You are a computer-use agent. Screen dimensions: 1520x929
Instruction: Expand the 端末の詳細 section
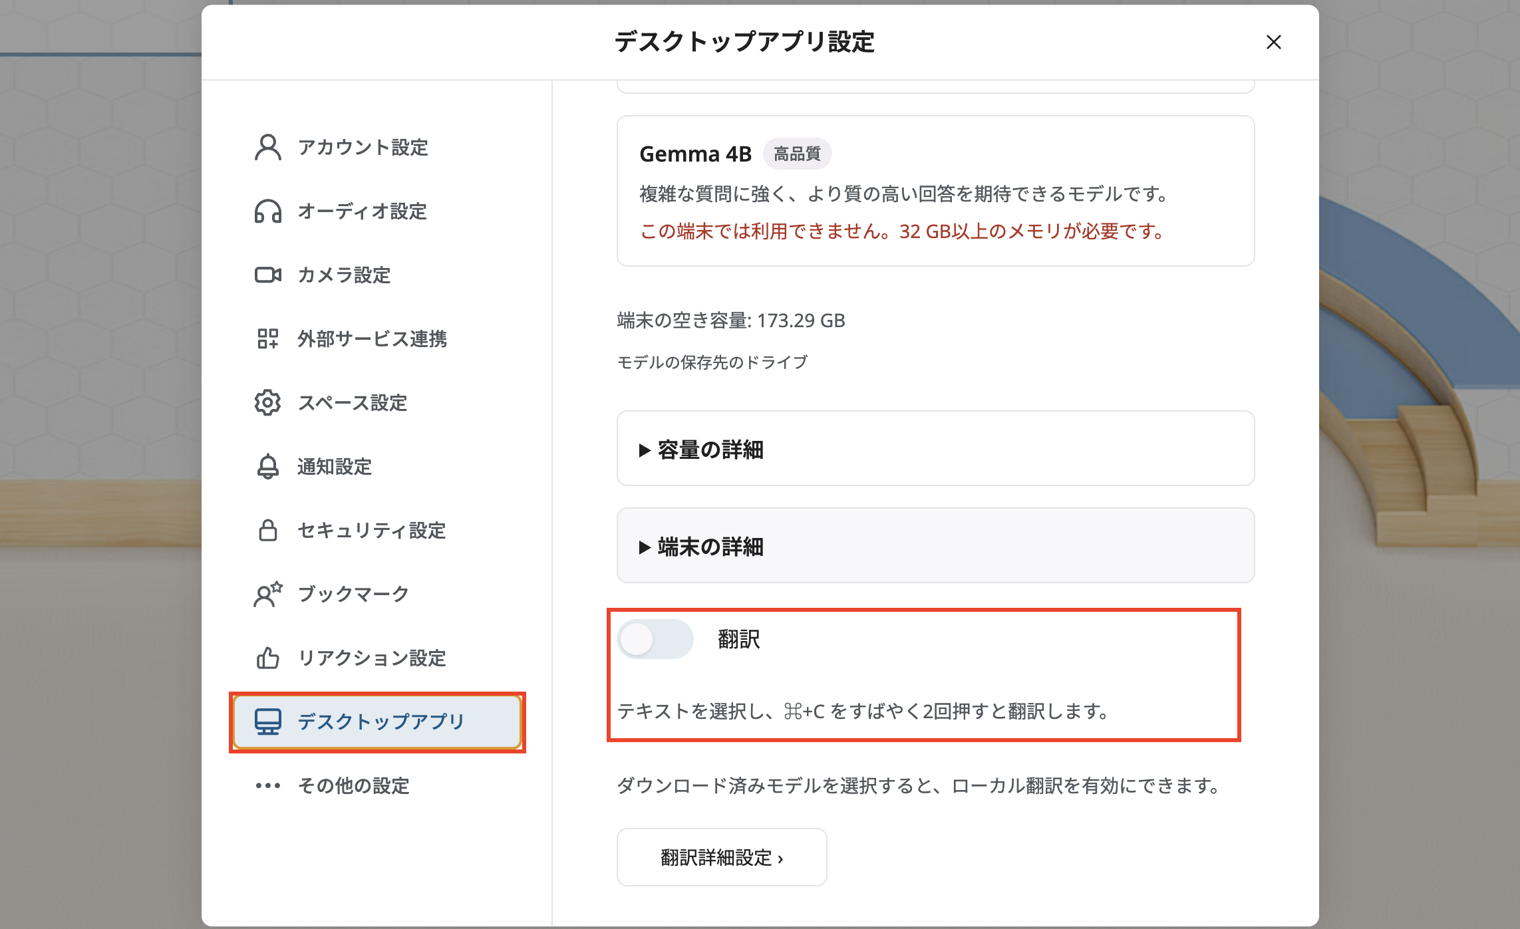point(935,546)
